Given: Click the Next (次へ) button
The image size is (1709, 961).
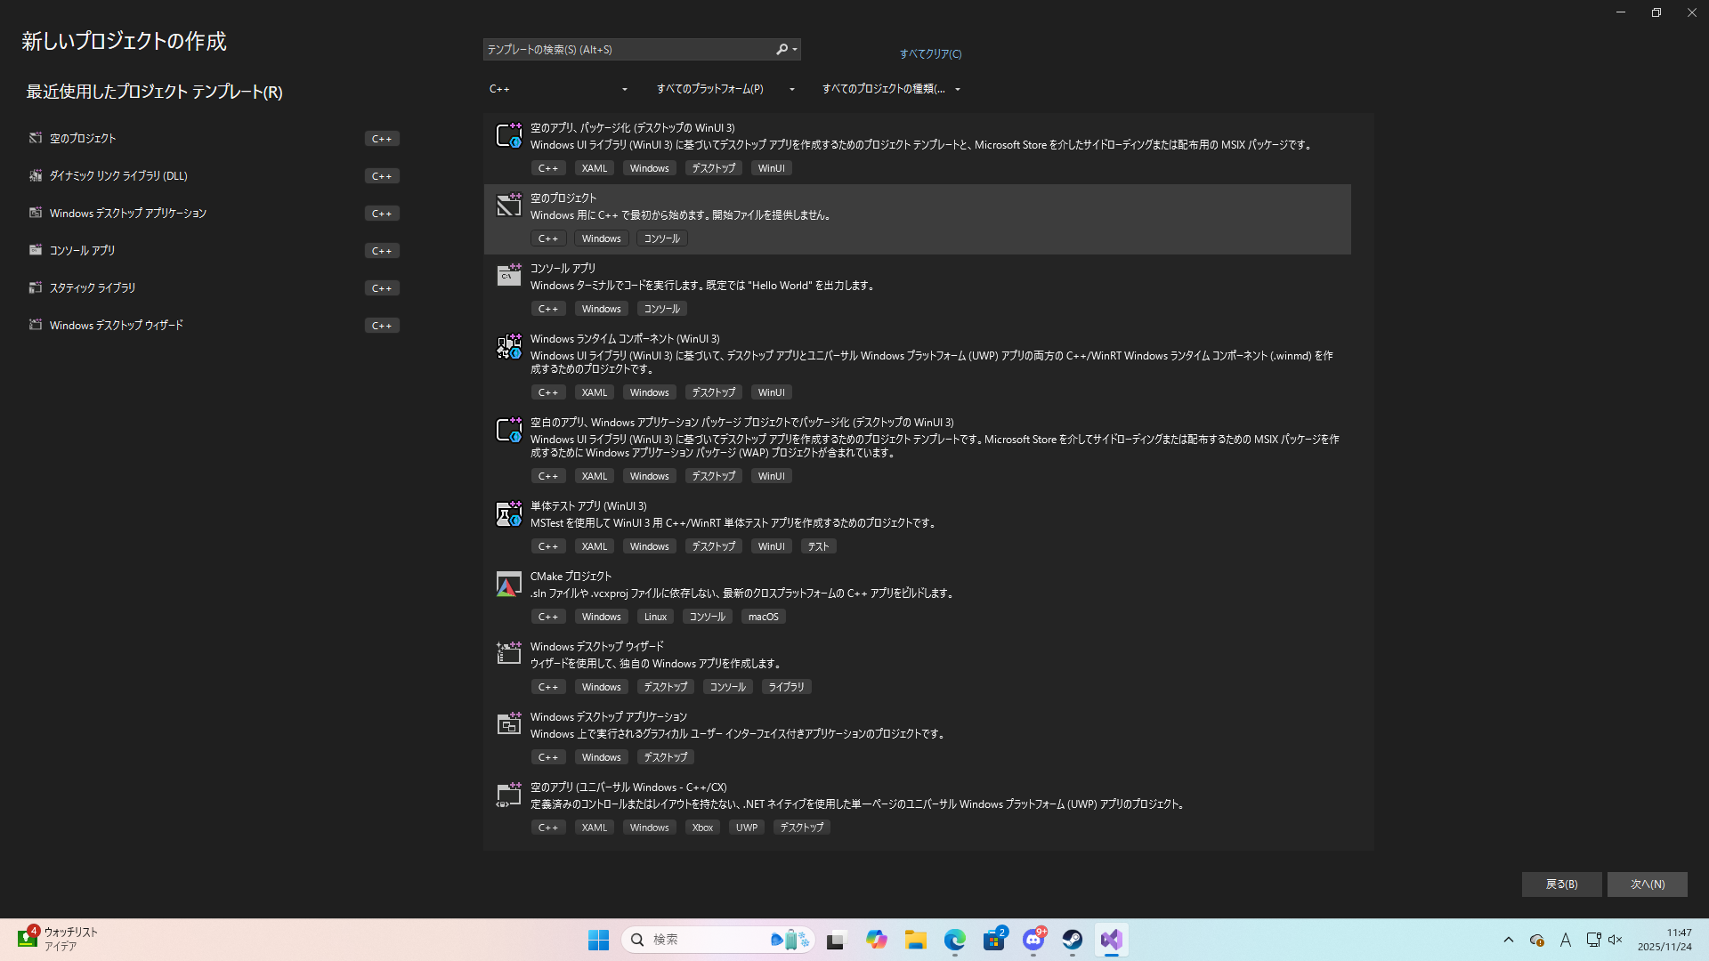Looking at the screenshot, I should click(x=1647, y=884).
